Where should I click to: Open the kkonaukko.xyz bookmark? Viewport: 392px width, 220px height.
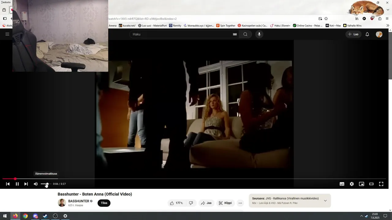click(199, 26)
